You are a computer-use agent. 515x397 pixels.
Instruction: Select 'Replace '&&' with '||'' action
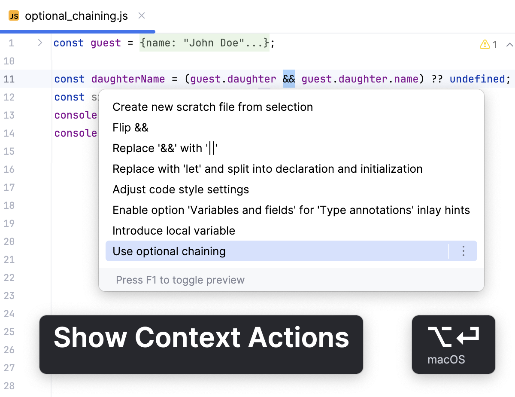coord(165,148)
